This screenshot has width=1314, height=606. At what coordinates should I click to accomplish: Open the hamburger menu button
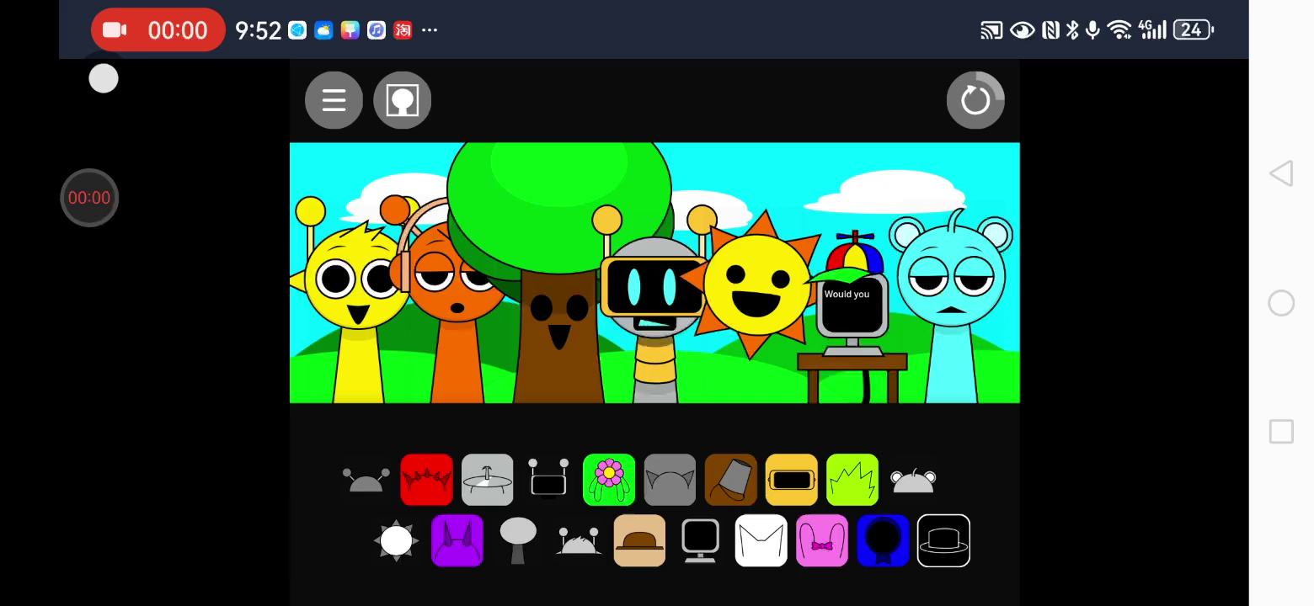334,101
